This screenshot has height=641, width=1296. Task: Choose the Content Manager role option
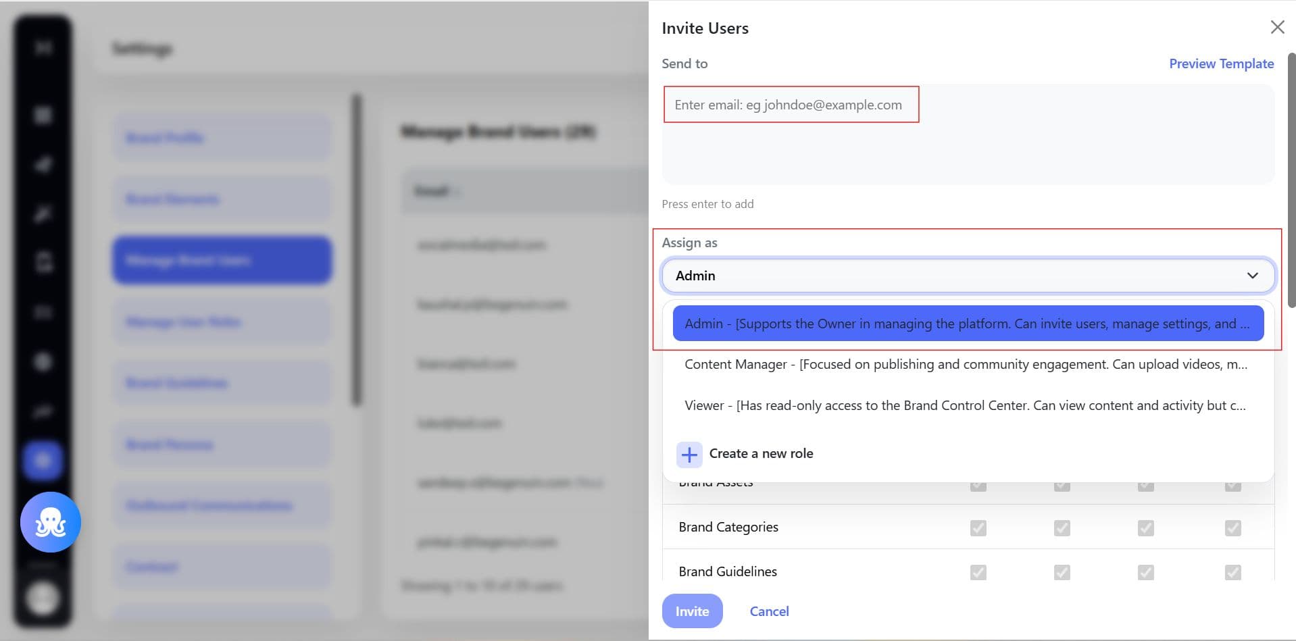[968, 365]
